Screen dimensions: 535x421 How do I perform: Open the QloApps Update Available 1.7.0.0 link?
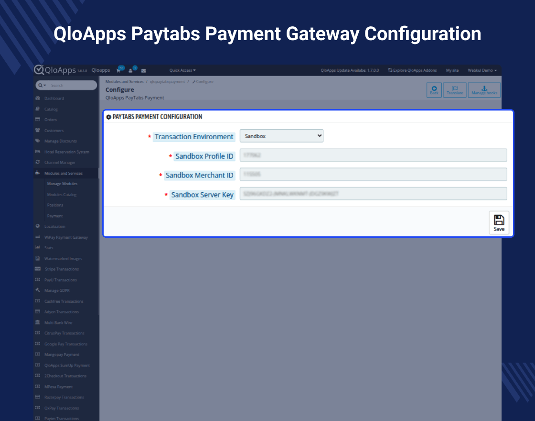click(x=350, y=70)
